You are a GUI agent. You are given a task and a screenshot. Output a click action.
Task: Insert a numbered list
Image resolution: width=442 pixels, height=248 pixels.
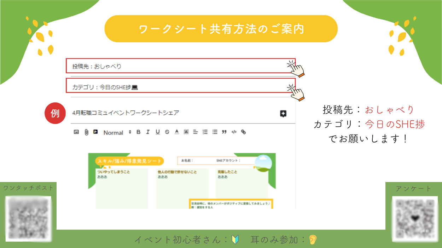tap(205, 132)
